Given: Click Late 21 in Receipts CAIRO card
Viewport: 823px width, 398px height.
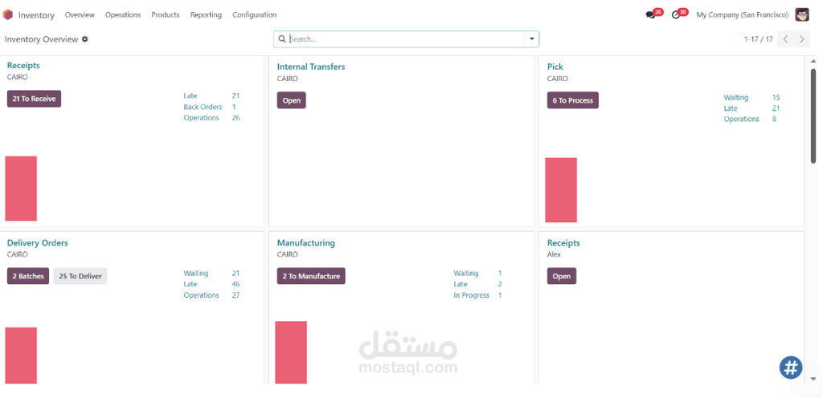Looking at the screenshot, I should (x=211, y=95).
